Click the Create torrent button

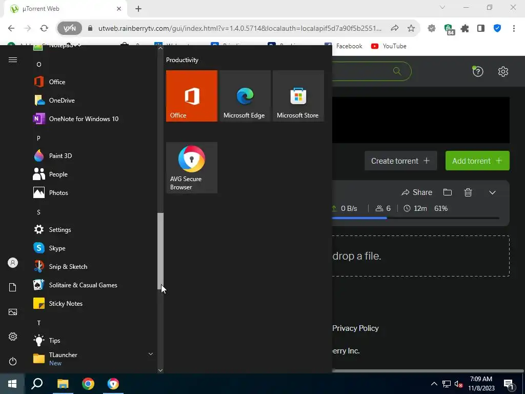coord(400,161)
